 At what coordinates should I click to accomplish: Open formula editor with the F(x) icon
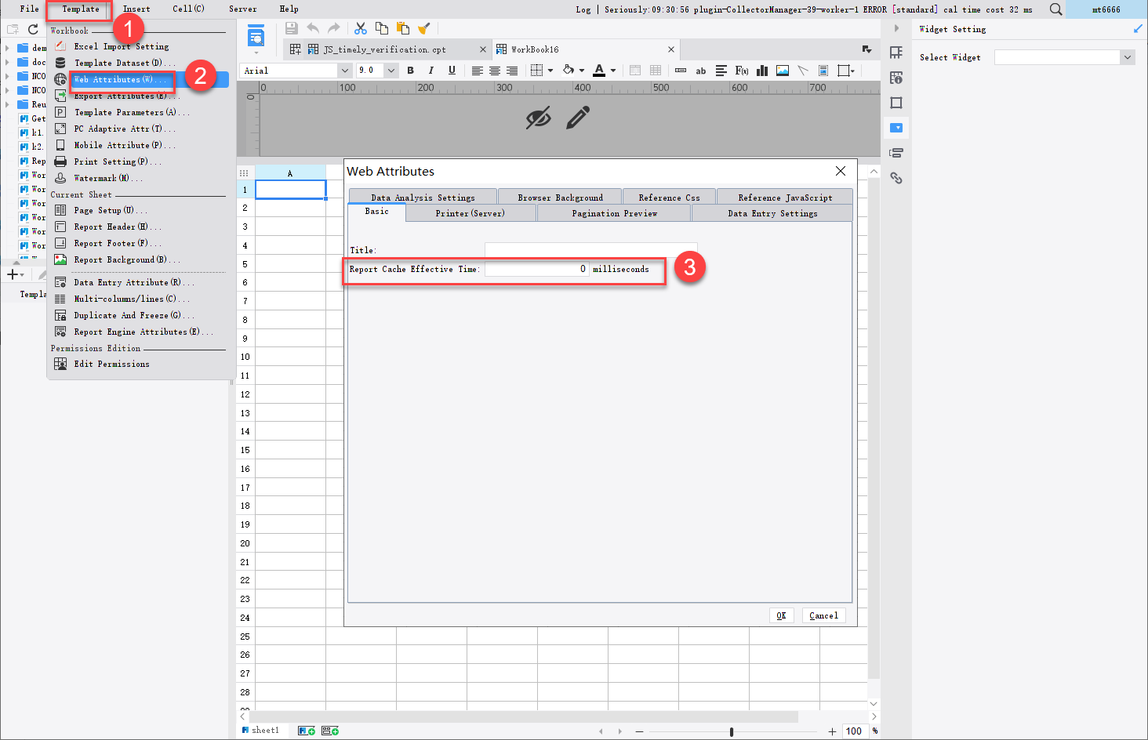741,71
